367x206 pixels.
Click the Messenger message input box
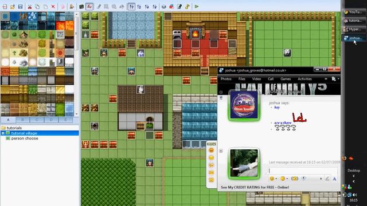(x=302, y=171)
